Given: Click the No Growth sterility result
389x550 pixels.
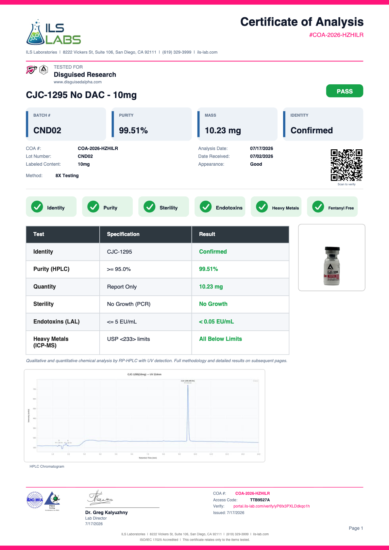Looking at the screenshot, I should tap(213, 304).
